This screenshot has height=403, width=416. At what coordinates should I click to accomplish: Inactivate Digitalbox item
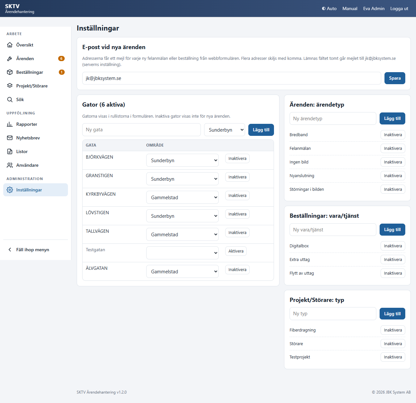tap(393, 246)
